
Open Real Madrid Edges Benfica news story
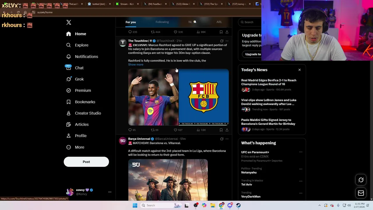tap(272, 85)
